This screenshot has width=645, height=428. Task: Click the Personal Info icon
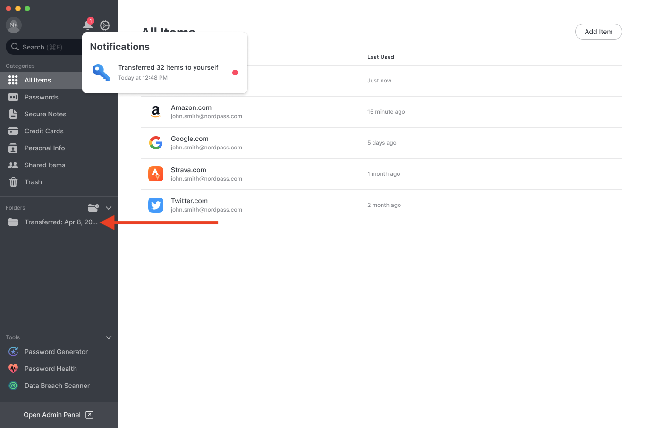click(13, 148)
